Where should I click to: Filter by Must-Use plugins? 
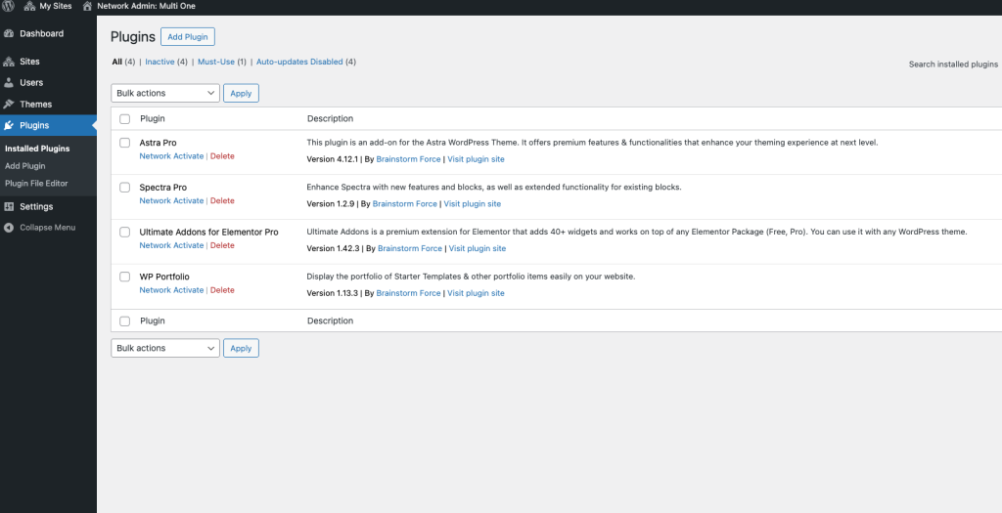pos(216,62)
